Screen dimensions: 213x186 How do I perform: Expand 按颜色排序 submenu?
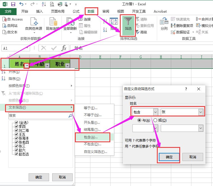pos(72,86)
